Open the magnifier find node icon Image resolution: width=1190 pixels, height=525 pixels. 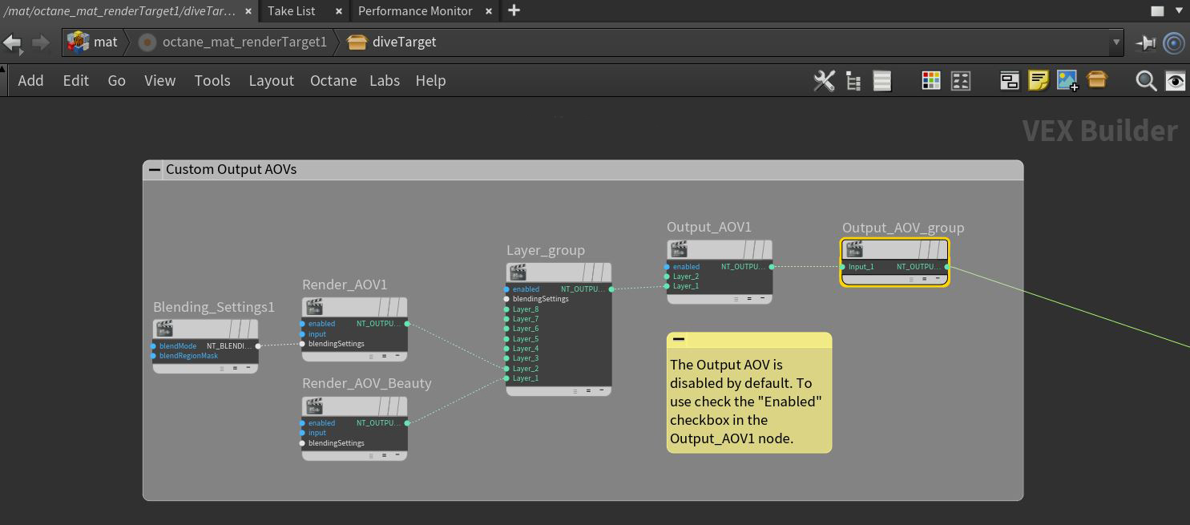(x=1146, y=81)
